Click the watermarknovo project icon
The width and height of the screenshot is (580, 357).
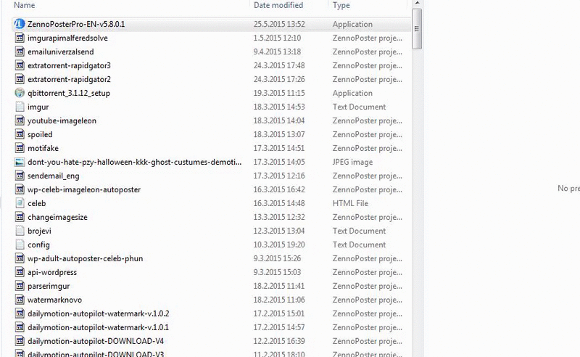click(x=20, y=300)
